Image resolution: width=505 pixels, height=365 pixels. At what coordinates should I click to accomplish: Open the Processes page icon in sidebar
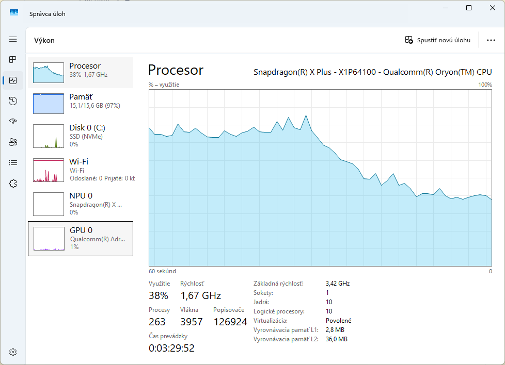(x=13, y=60)
